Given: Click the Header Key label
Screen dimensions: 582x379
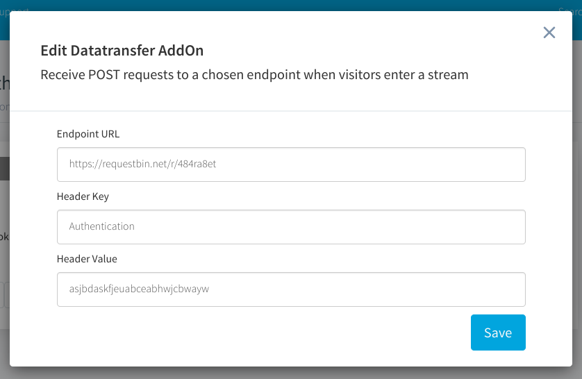Looking at the screenshot, I should click(83, 196).
